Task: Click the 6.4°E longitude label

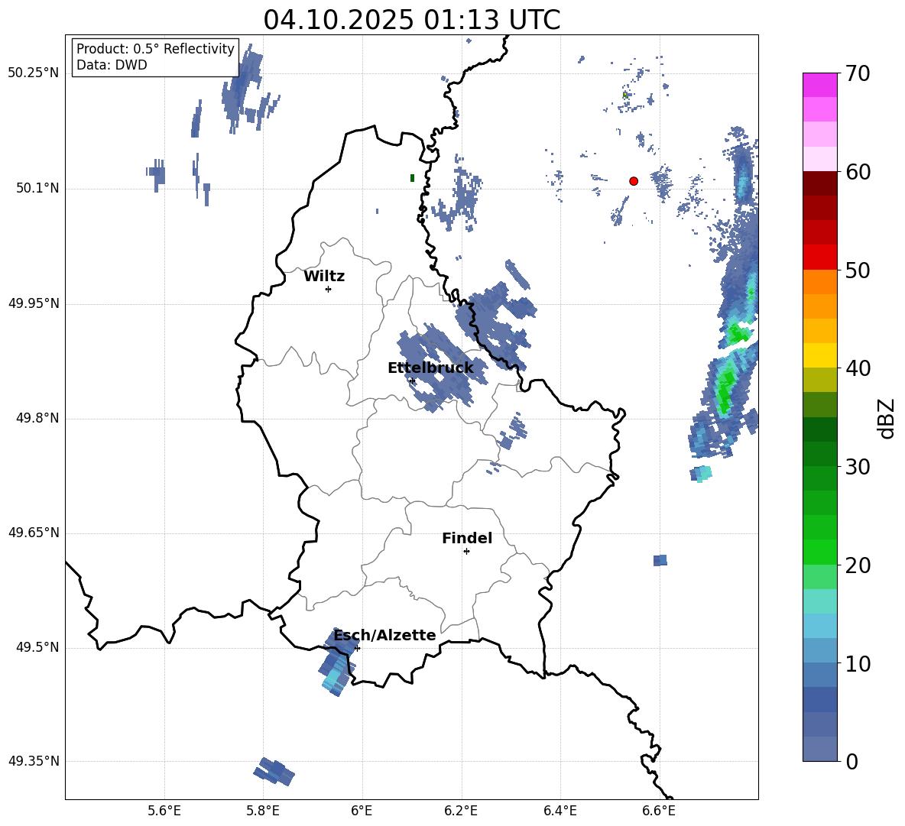Action: tap(560, 811)
